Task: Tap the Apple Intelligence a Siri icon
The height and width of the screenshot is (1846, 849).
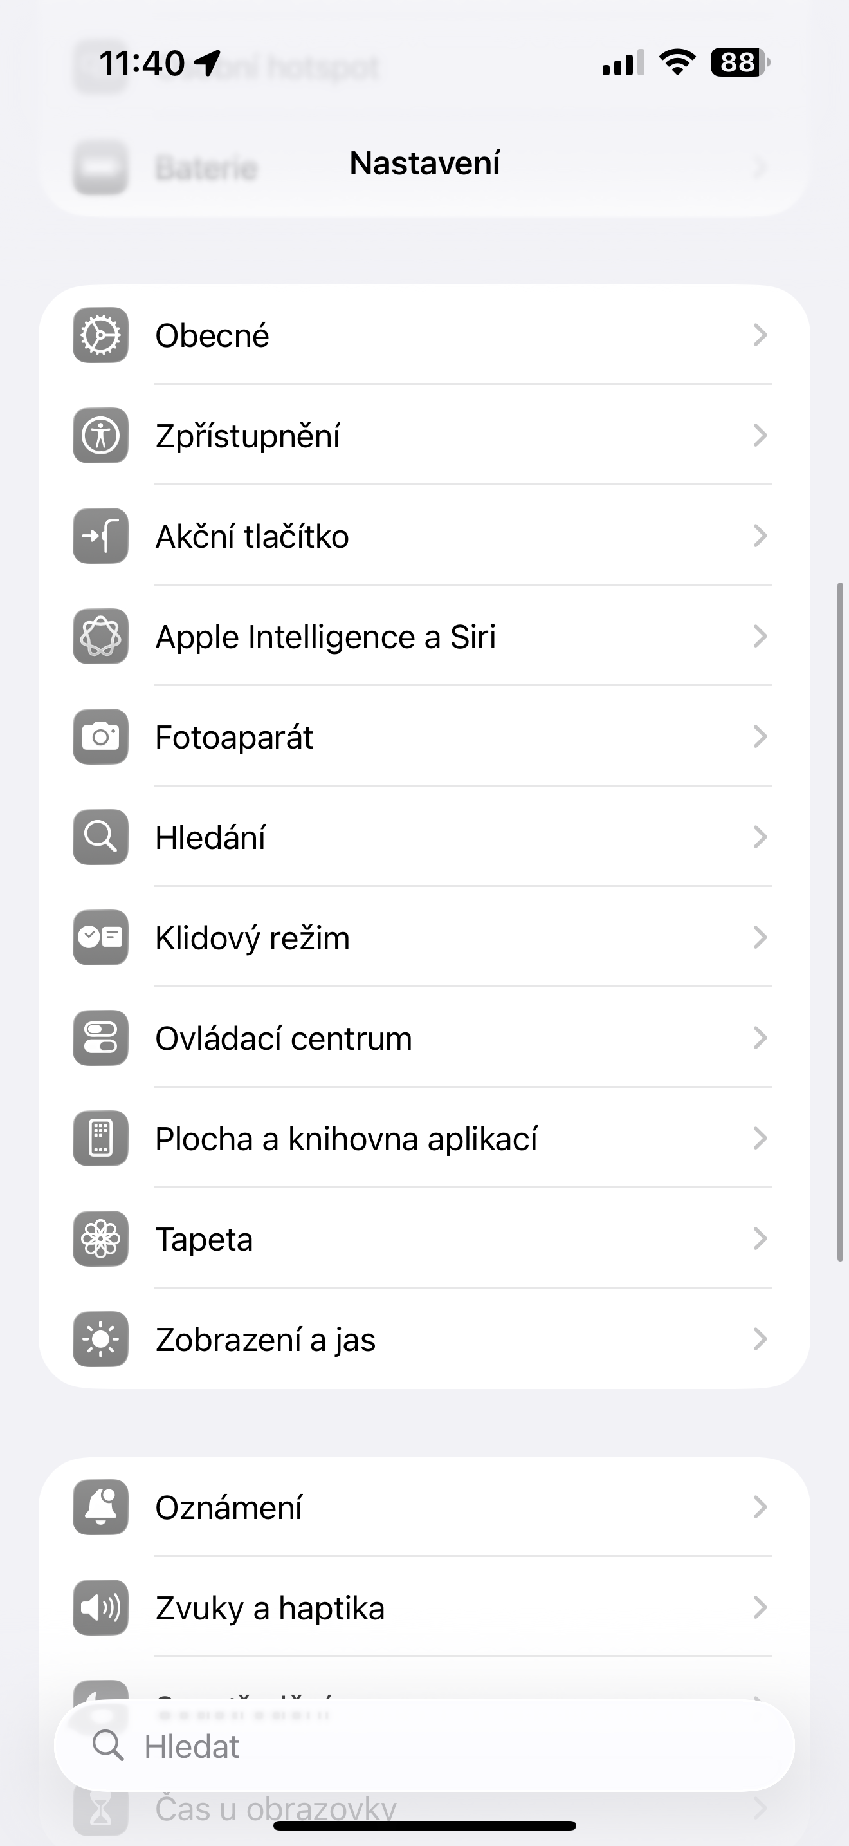Action: pos(101,637)
